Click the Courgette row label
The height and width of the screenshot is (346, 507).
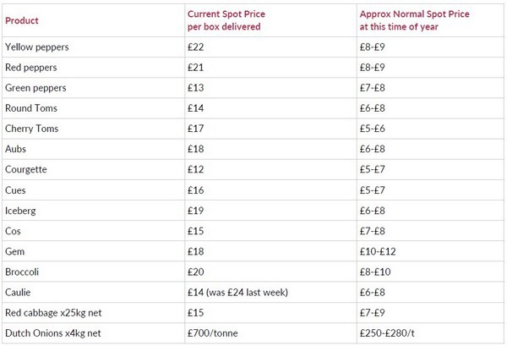click(x=26, y=169)
